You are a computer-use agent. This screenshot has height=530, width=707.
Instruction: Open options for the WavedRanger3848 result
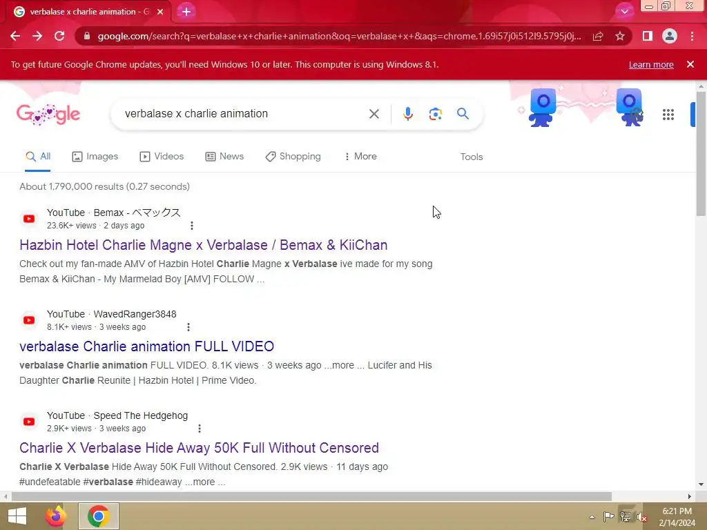[x=188, y=326]
